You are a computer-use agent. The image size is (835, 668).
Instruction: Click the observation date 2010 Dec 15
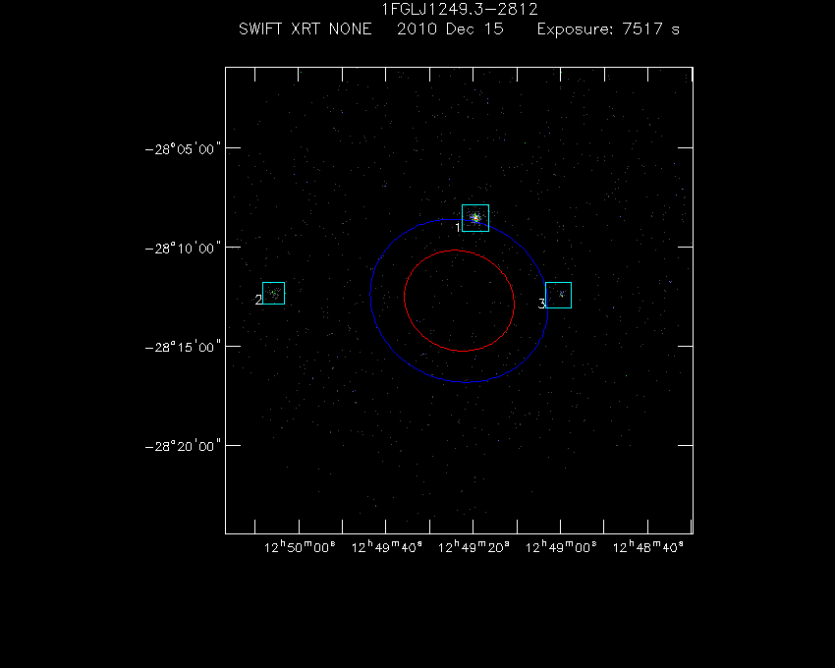pos(450,28)
